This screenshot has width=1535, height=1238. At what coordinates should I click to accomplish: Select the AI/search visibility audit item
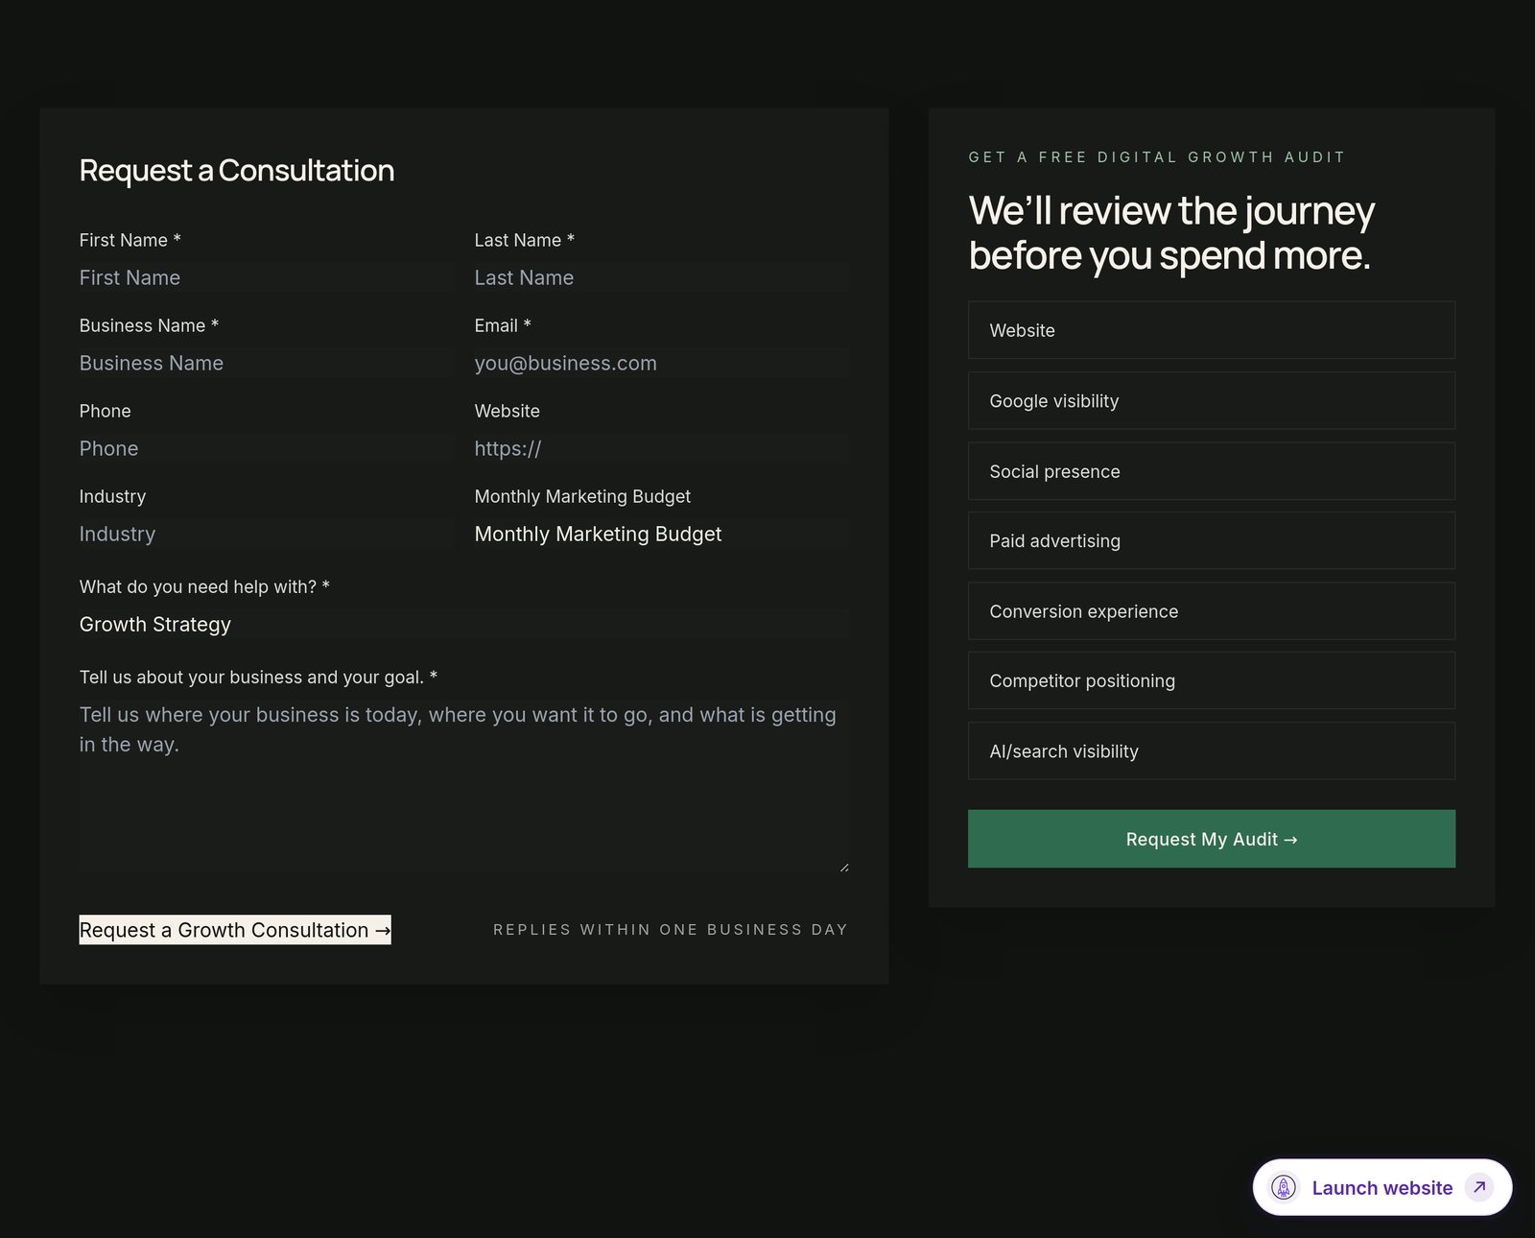[1212, 751]
